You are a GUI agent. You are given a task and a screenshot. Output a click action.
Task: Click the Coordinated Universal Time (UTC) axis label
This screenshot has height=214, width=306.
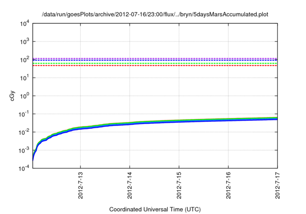tap(155, 209)
